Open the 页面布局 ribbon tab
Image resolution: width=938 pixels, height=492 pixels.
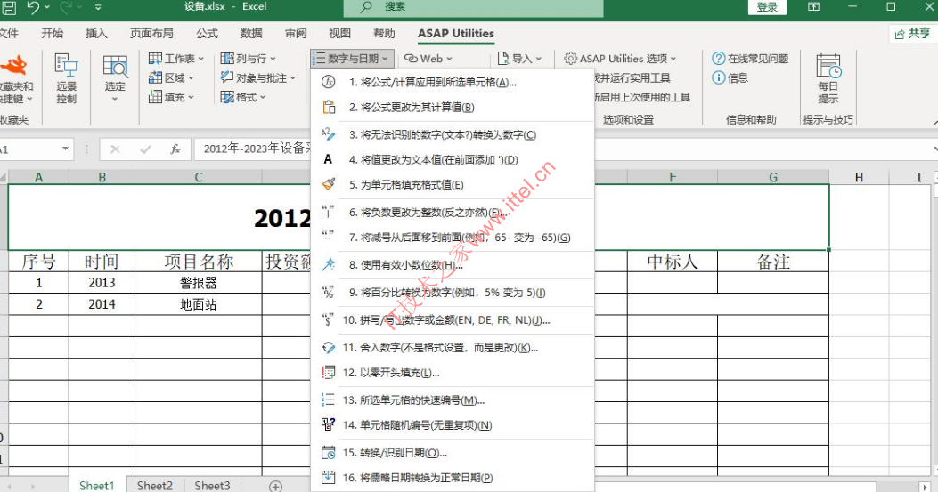(152, 34)
